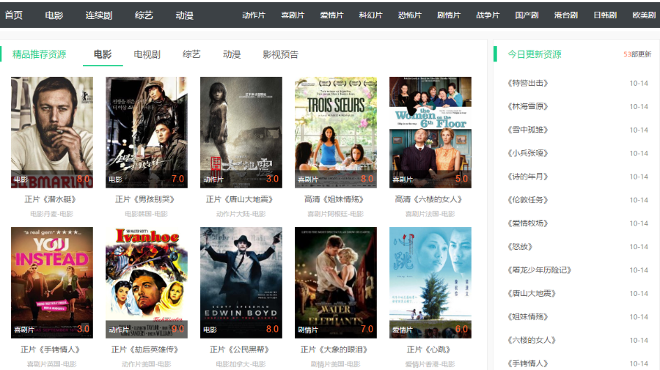Click title 正片《唐山大地震》 below poster

[240, 199]
